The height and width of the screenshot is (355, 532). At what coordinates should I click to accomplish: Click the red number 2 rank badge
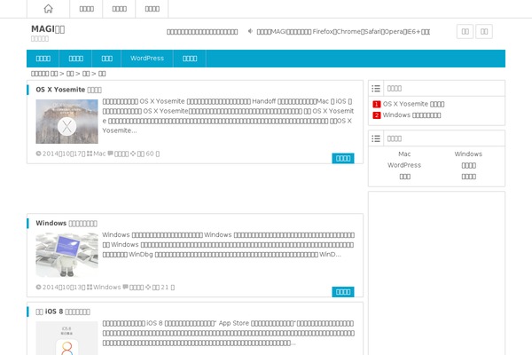(x=377, y=115)
